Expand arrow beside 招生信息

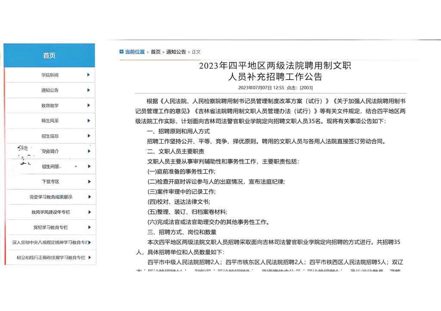coord(89,135)
